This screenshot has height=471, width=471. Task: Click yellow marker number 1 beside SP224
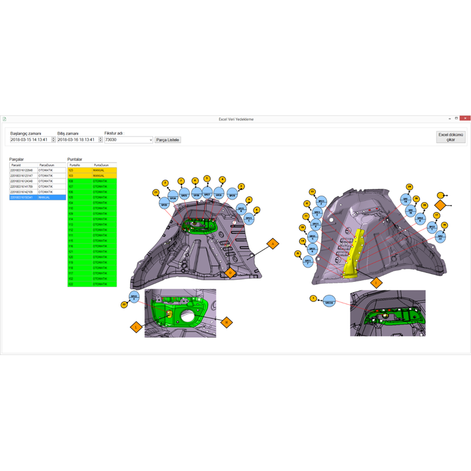tap(313, 298)
